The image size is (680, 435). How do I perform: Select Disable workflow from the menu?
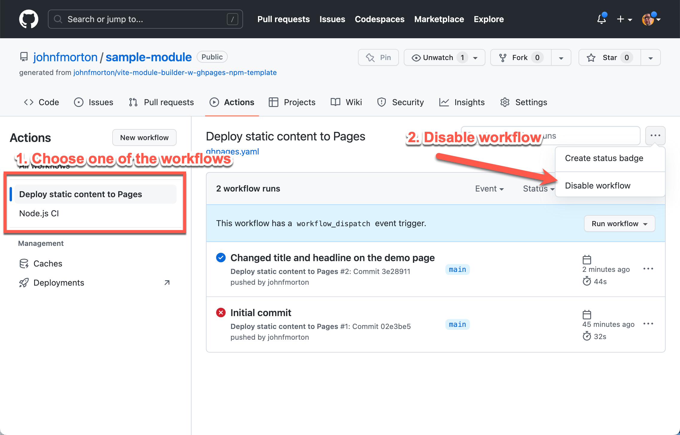tap(597, 186)
